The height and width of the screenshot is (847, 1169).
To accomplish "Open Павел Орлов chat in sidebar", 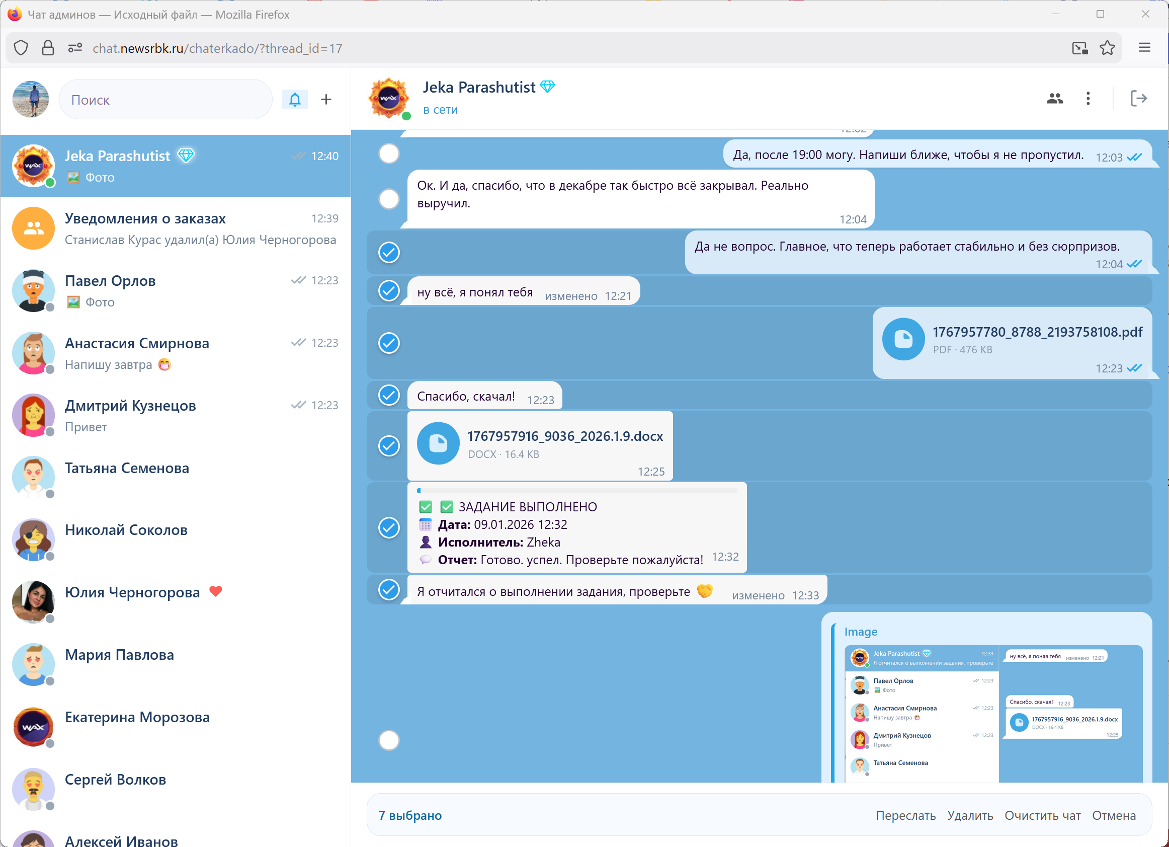I will pos(175,291).
